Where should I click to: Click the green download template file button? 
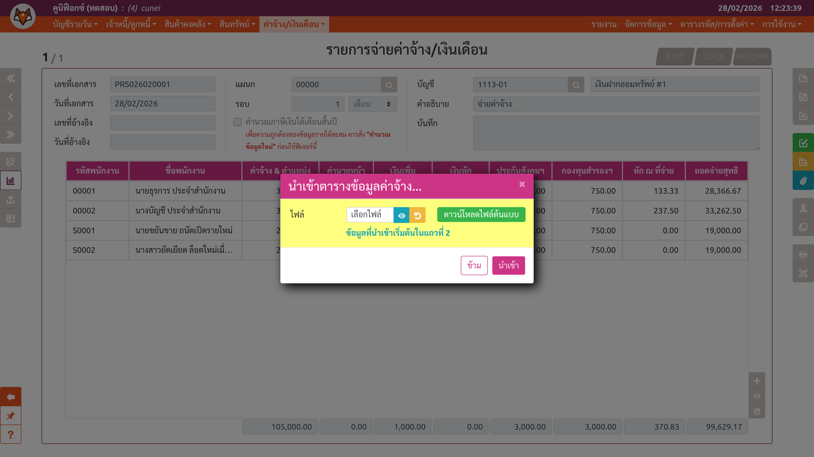481,215
